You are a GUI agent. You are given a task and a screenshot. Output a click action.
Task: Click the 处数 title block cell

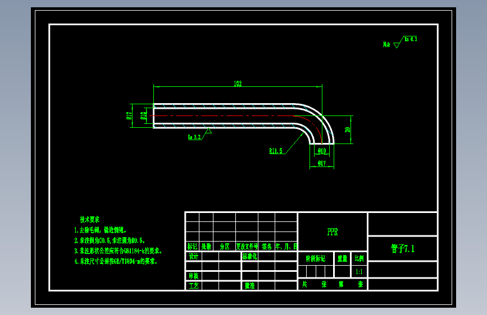click(206, 247)
